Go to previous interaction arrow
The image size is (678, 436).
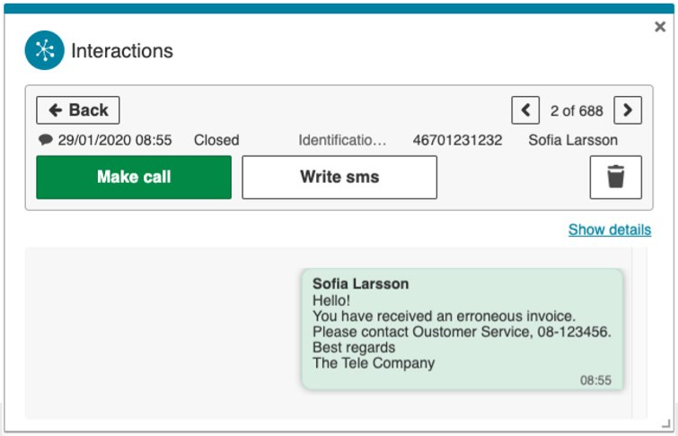525,110
